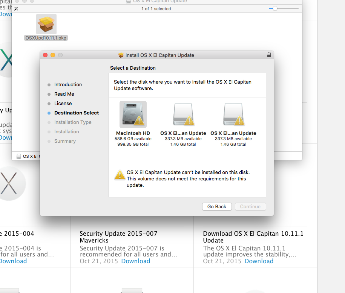Minimize the installer window with yellow button
This screenshot has width=345, height=293.
53,55
